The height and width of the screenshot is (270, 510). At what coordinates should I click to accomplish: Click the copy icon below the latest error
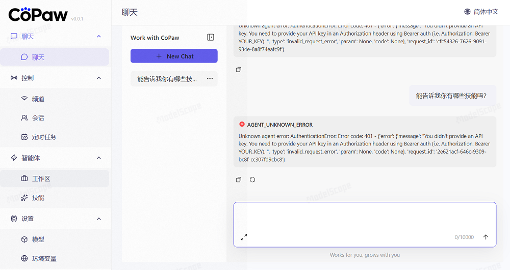click(238, 179)
